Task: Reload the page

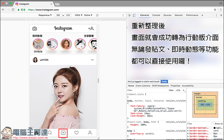Action: (x=13, y=10)
